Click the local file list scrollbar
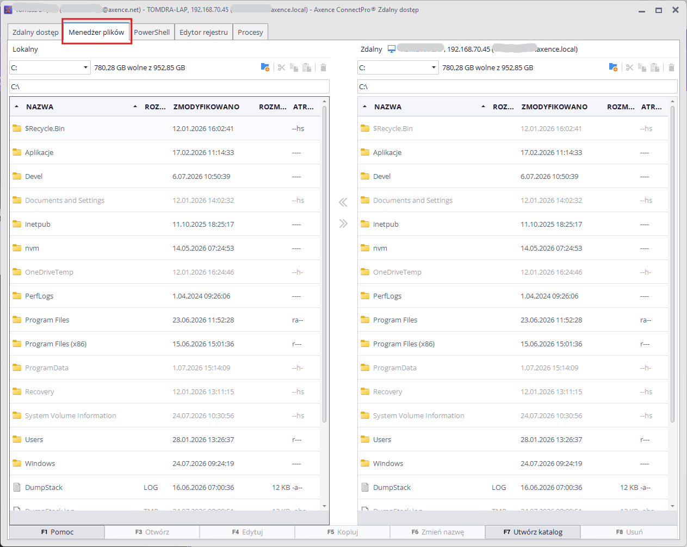This screenshot has height=547, width=687. 325,264
